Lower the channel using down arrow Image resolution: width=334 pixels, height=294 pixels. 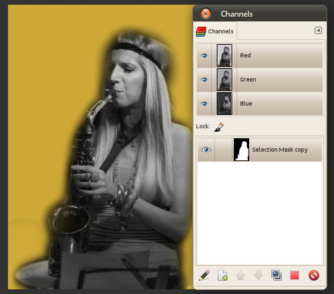(259, 275)
